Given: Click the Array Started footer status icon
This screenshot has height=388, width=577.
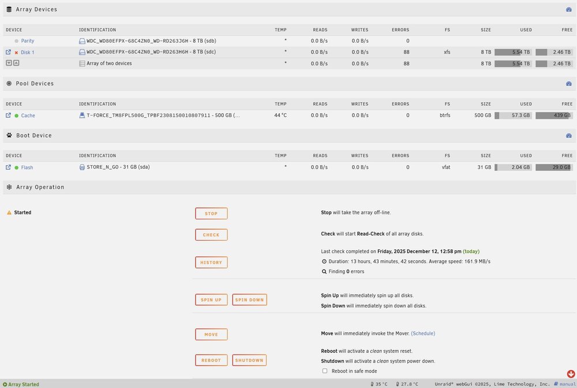Looking at the screenshot, I should tap(5, 385).
